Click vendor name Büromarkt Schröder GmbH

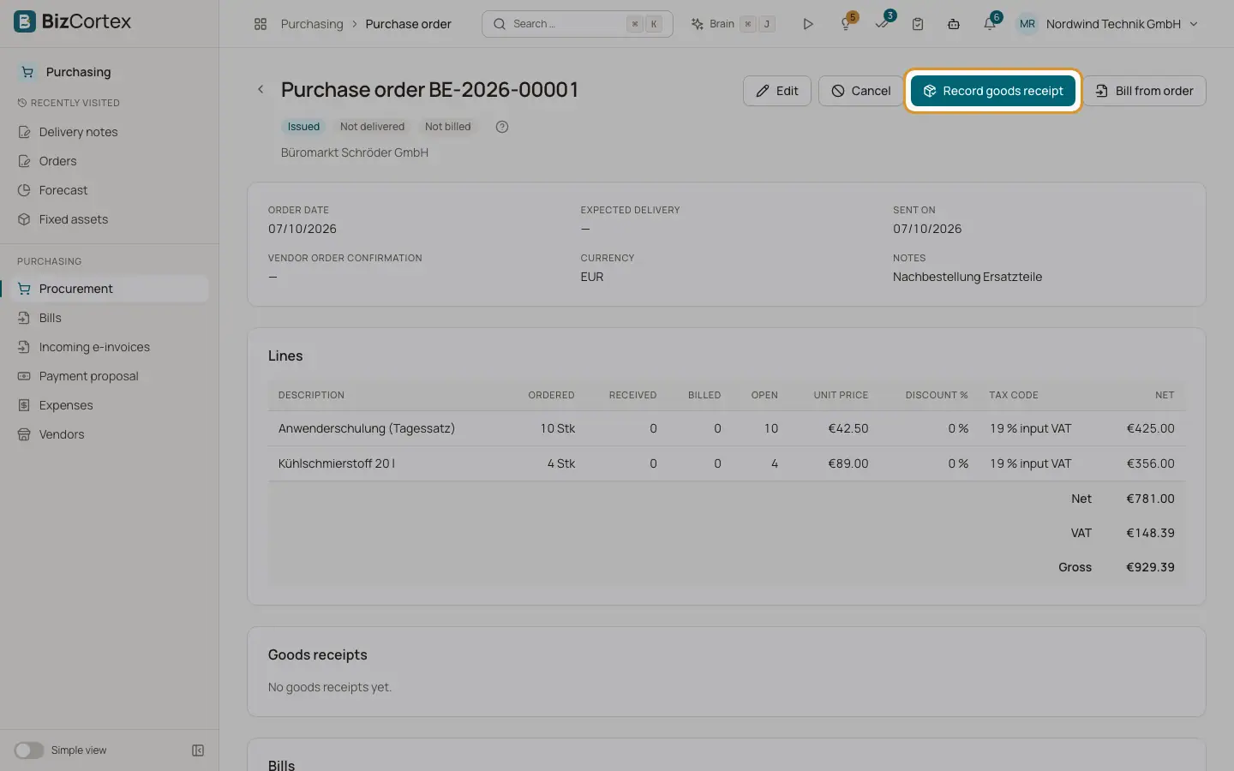coord(355,152)
